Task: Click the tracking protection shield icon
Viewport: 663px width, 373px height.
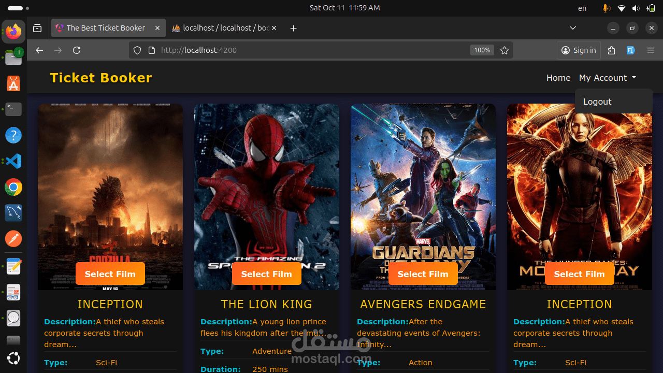Action: click(137, 50)
